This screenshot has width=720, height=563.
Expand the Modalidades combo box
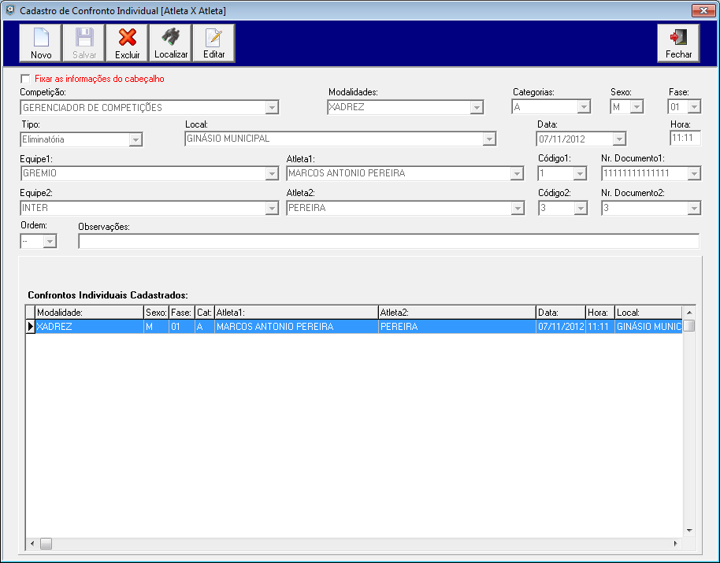point(477,107)
